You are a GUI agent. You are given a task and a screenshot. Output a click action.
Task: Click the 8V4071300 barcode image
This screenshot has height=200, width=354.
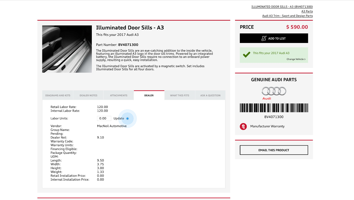274,108
